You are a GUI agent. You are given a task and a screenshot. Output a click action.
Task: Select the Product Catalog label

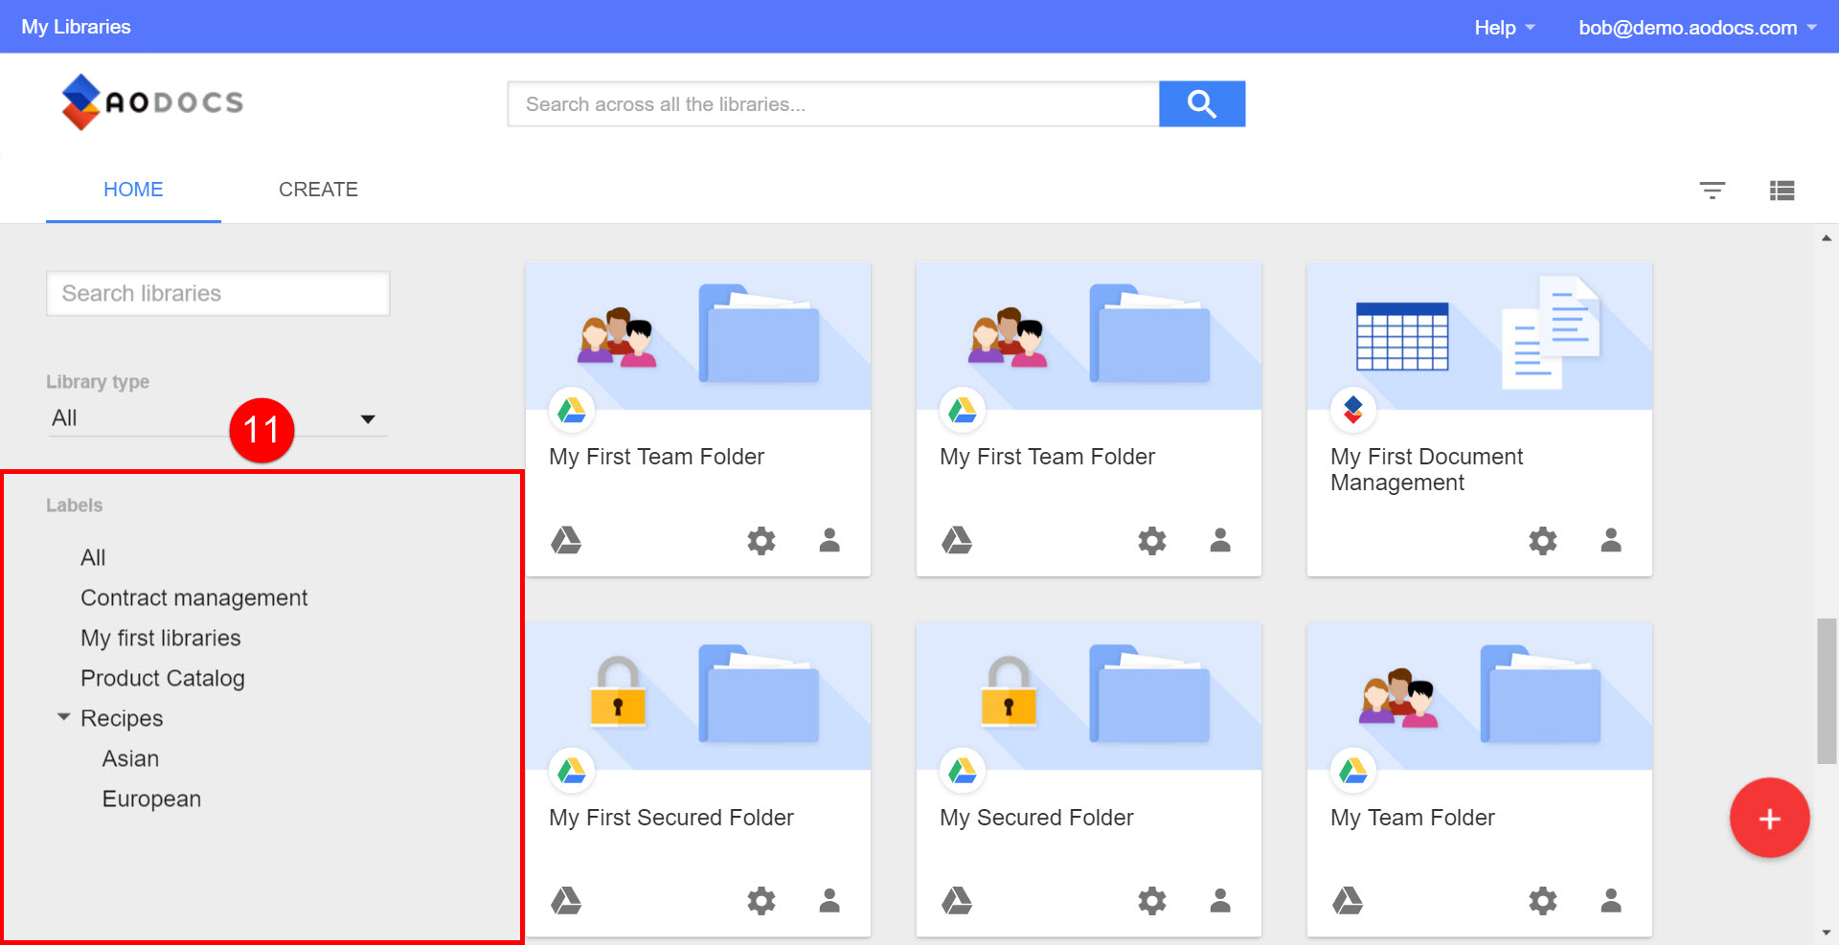(x=163, y=678)
